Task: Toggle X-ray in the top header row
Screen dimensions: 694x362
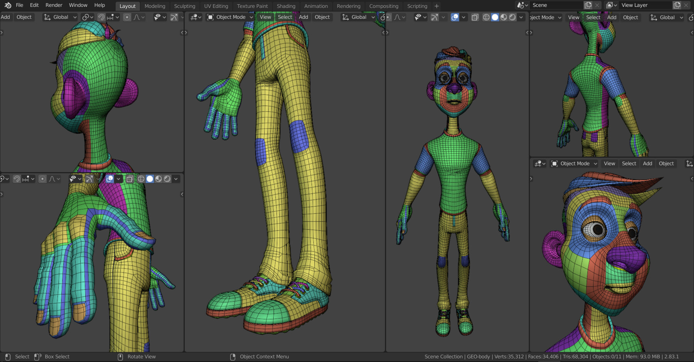Action: pos(475,17)
